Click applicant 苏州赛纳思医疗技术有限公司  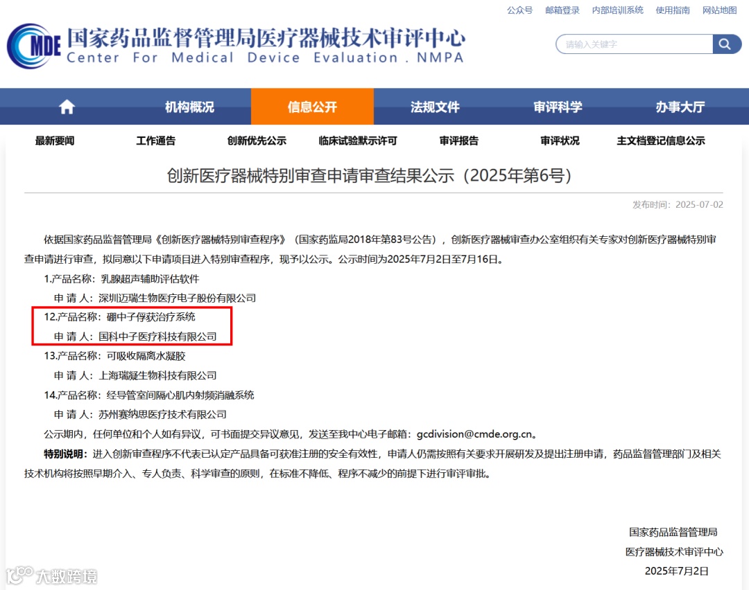[x=162, y=415]
